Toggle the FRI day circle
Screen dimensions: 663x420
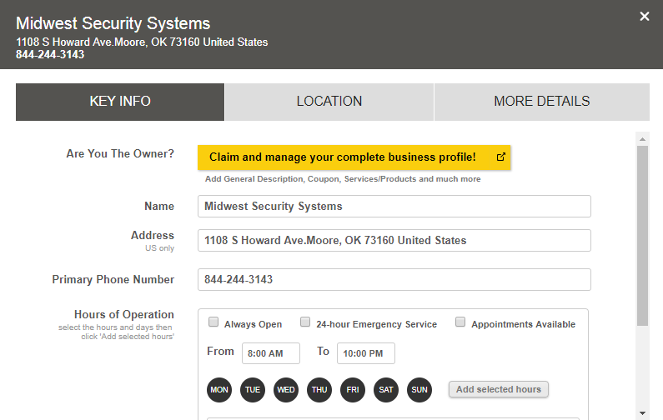[x=353, y=389]
